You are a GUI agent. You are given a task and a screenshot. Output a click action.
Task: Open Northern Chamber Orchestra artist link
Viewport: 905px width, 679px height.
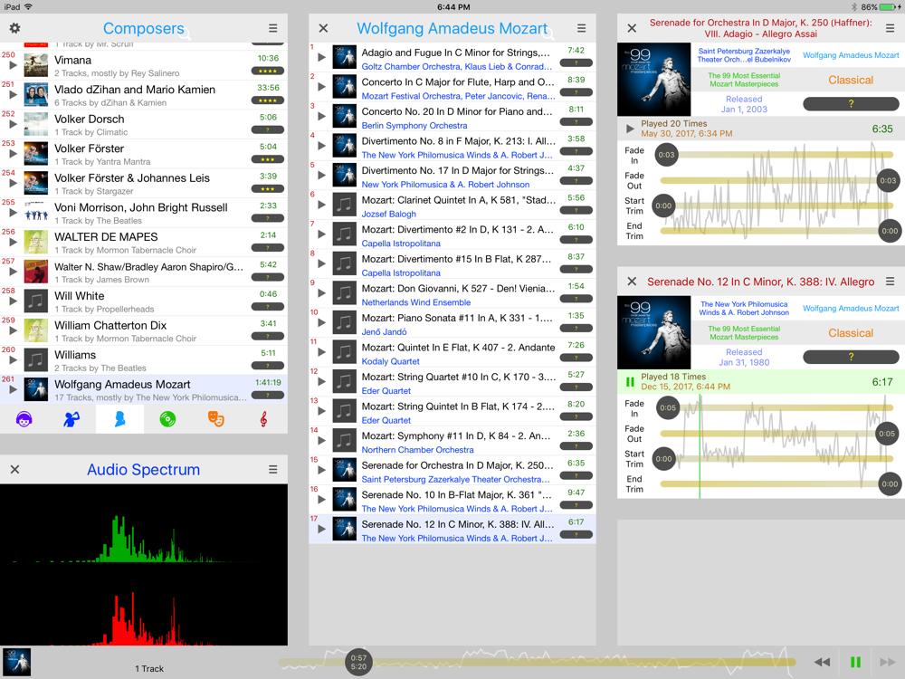(418, 449)
